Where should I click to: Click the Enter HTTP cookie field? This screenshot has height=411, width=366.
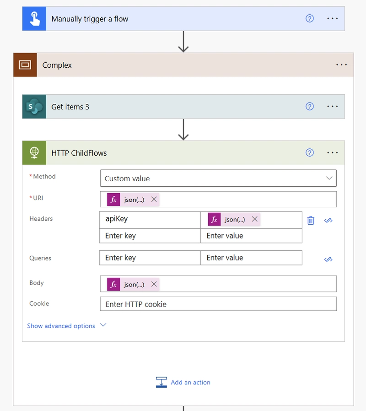point(218,304)
